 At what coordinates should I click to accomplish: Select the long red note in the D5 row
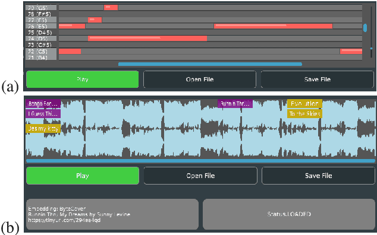click(147, 38)
